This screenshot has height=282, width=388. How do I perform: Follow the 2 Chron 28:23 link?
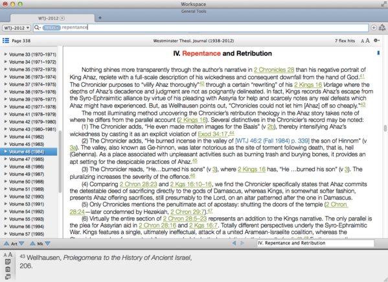[139, 184]
